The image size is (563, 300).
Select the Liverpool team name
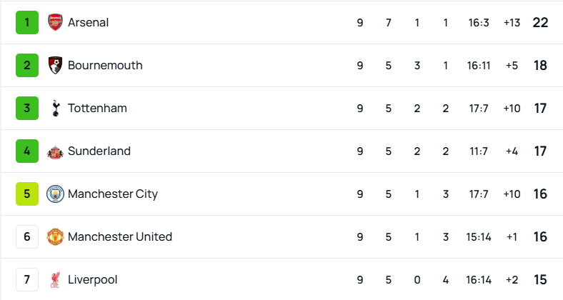(93, 279)
